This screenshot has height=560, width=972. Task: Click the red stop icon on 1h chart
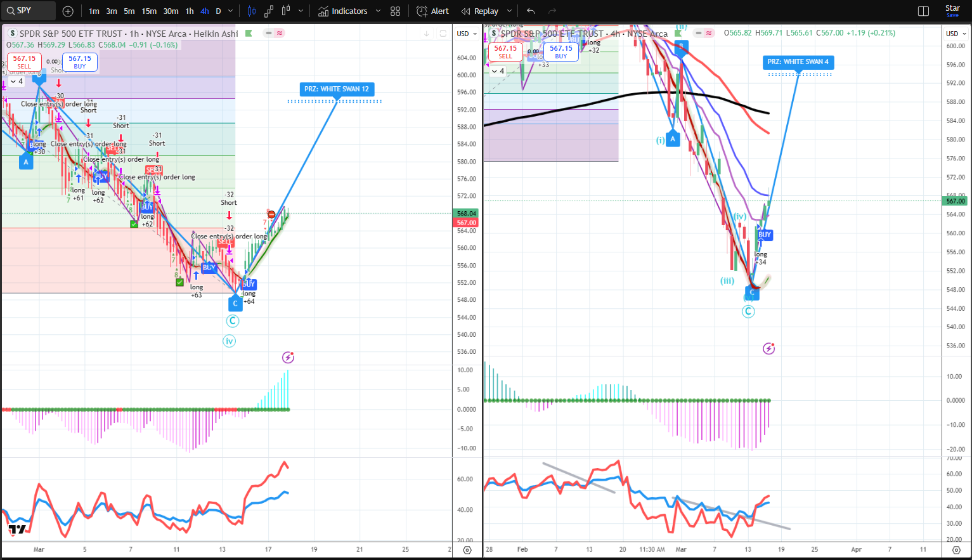pyautogui.click(x=271, y=214)
